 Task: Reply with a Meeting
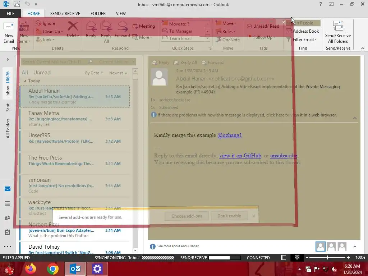pyautogui.click(x=144, y=26)
